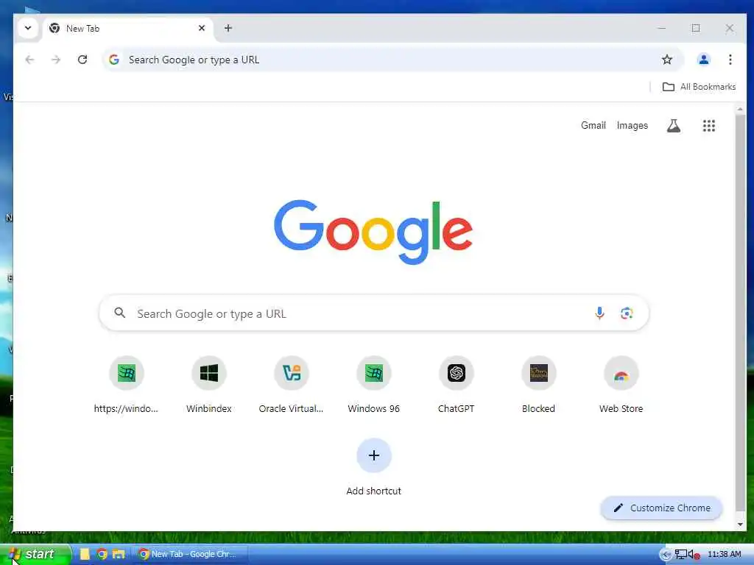
Task: Reload the current page
Action: tap(82, 60)
